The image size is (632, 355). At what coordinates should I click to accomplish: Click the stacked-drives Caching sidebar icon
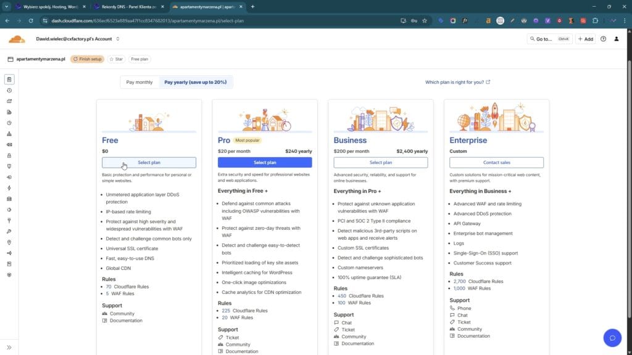(9, 199)
